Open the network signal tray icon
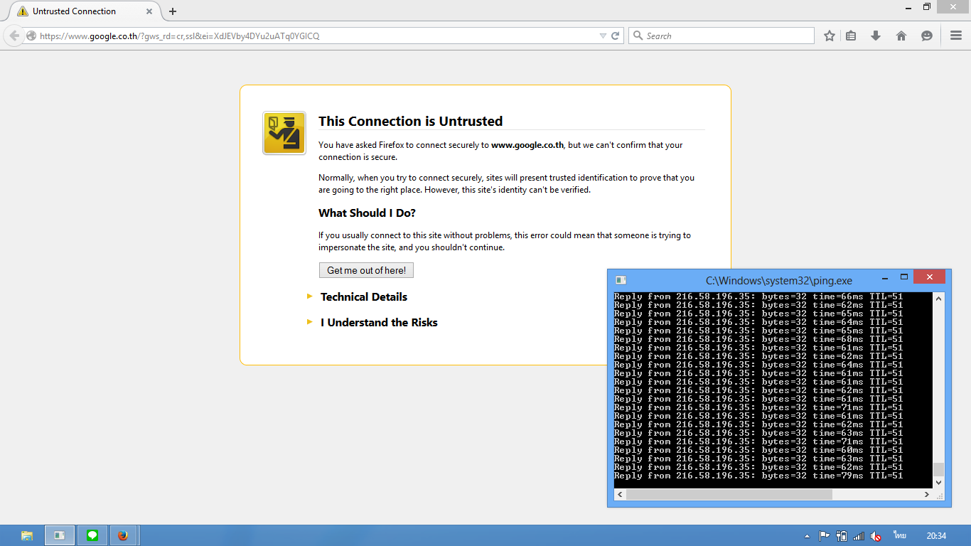 click(859, 536)
